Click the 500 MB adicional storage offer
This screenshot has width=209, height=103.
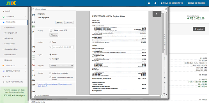pyautogui.click(x=14, y=95)
